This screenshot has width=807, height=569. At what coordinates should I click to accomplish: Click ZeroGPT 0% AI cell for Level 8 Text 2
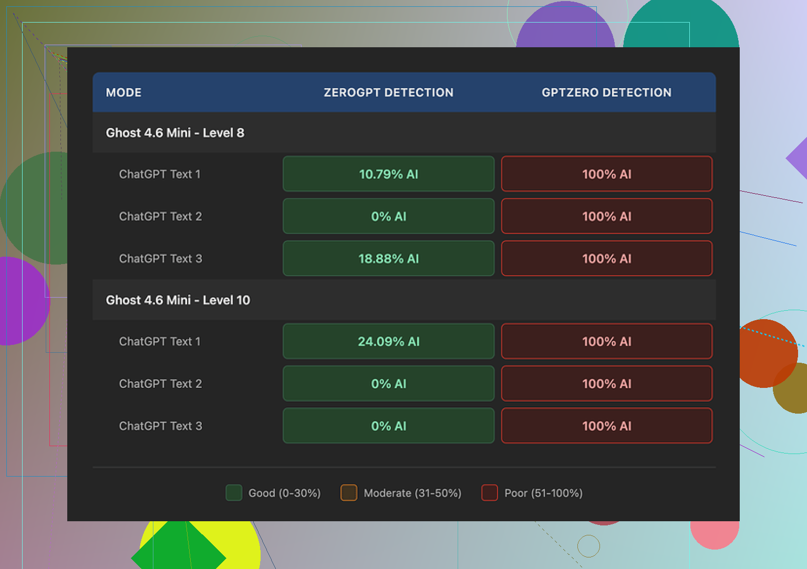(388, 216)
